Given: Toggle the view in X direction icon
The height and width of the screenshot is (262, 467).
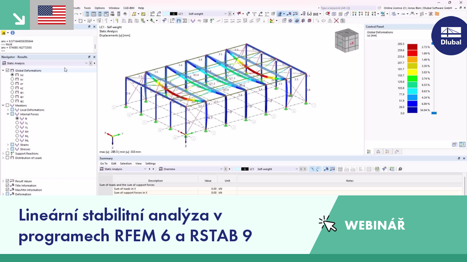Looking at the screenshot, I should [354, 14].
